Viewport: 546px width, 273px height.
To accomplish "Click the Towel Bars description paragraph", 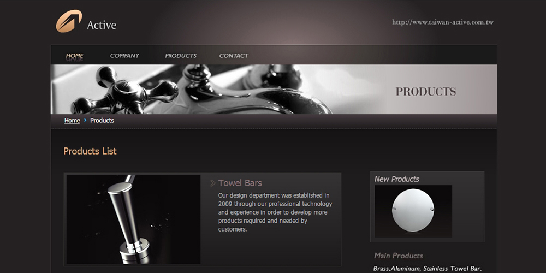I will (x=275, y=212).
